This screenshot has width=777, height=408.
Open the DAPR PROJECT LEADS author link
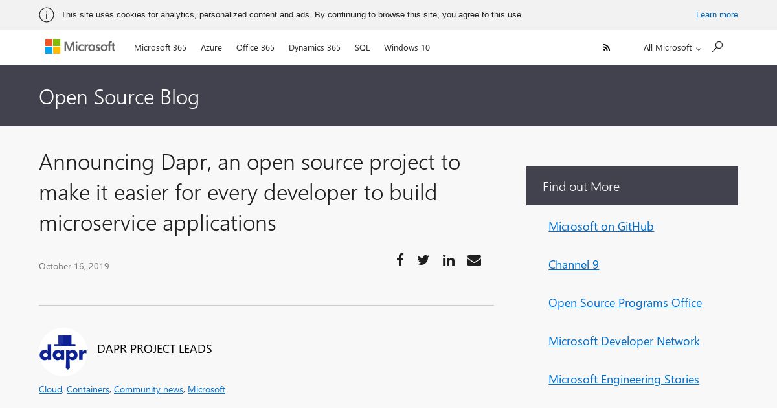point(155,348)
